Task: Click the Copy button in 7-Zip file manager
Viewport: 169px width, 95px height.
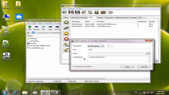Action: [x=50, y=28]
